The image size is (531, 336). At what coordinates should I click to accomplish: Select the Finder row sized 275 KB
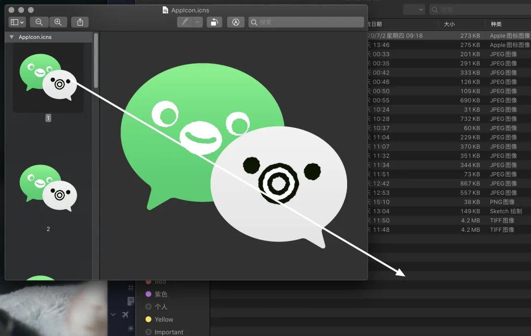[x=449, y=45]
